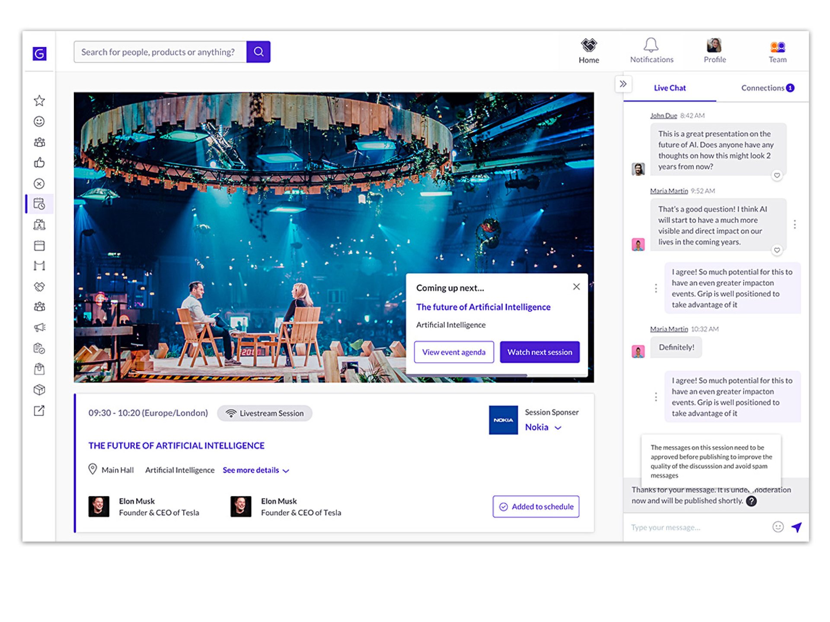Click the search input field

tap(160, 52)
